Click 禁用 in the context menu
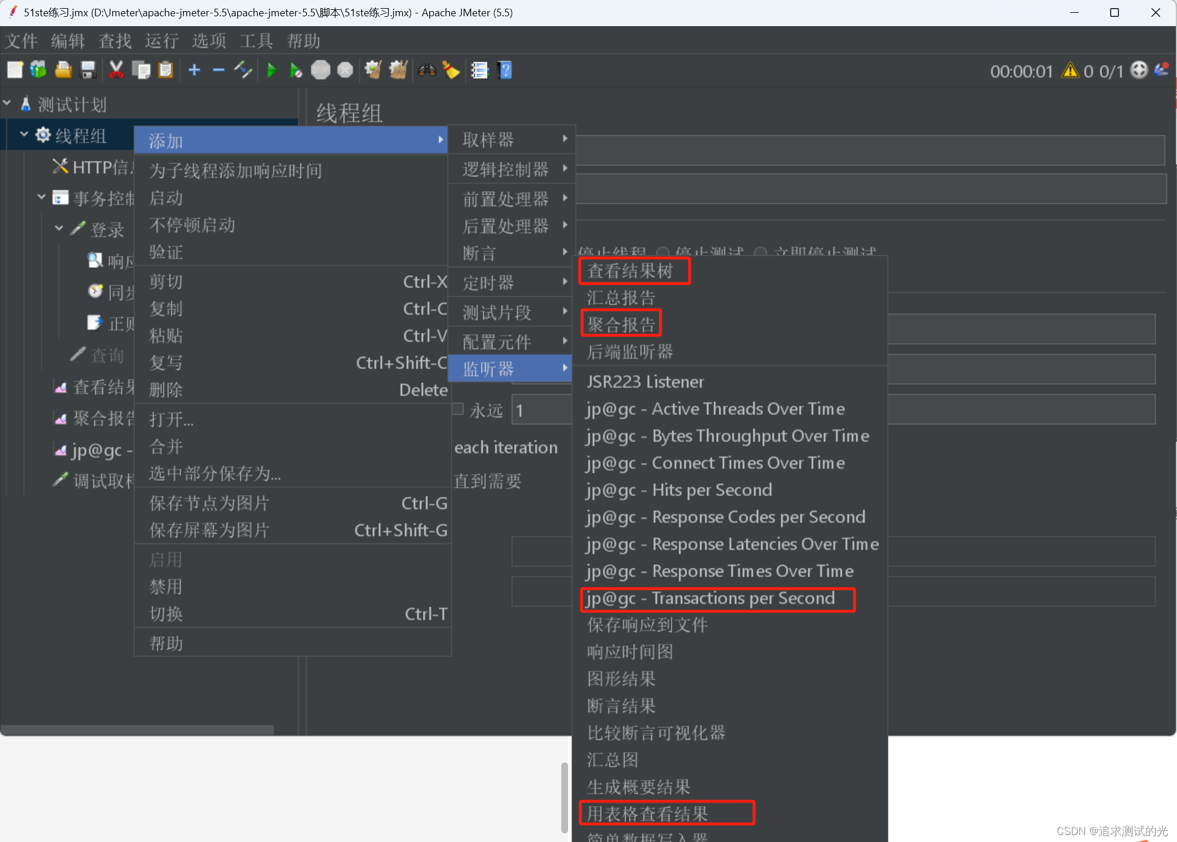 166,586
